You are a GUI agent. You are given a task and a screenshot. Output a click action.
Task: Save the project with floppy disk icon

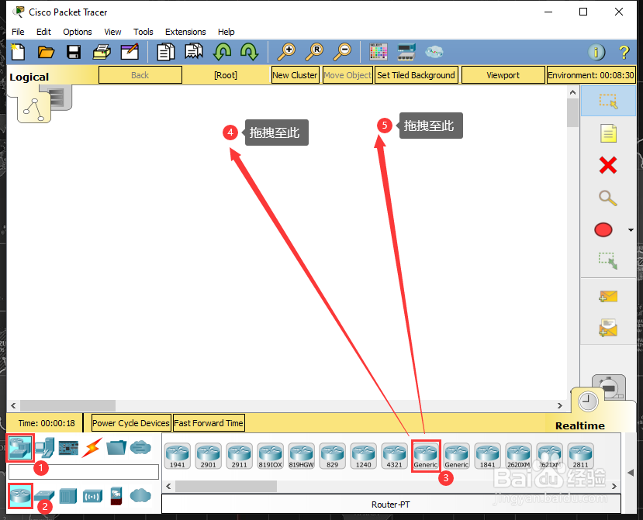74,52
